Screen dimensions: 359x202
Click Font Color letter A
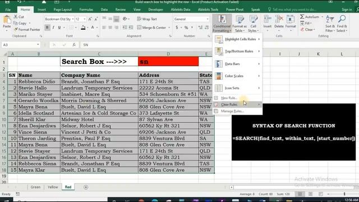click(x=93, y=27)
